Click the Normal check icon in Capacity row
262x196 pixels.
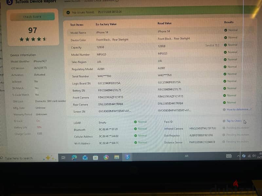click(225, 45)
